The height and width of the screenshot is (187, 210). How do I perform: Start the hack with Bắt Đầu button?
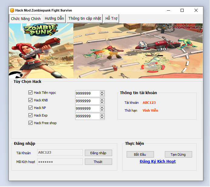coord(140,155)
